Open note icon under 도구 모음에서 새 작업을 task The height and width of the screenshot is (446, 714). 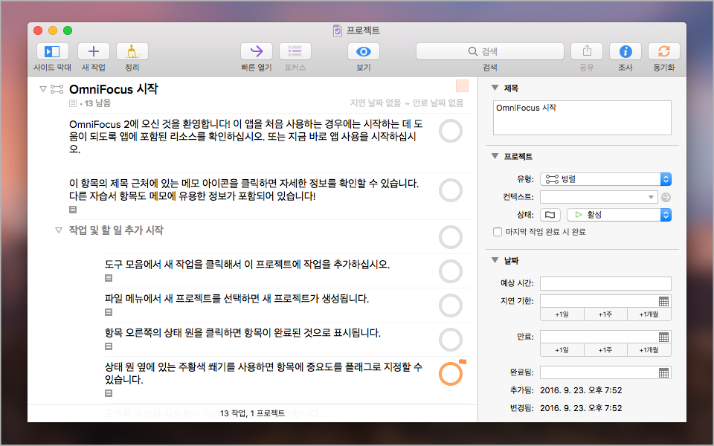click(109, 278)
